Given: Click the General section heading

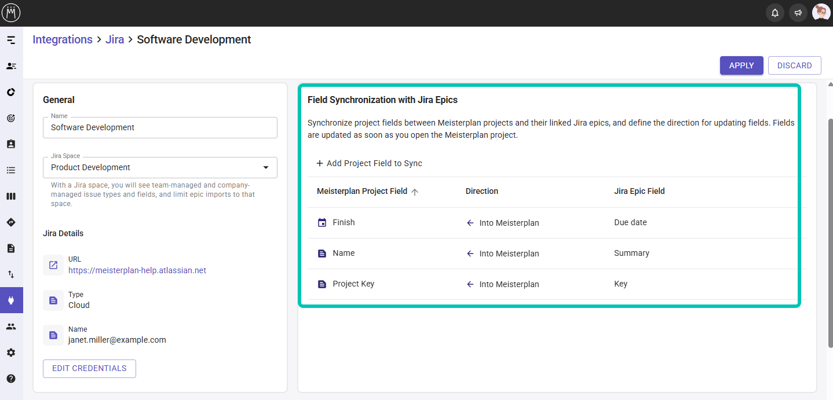Looking at the screenshot, I should pyautogui.click(x=59, y=100).
